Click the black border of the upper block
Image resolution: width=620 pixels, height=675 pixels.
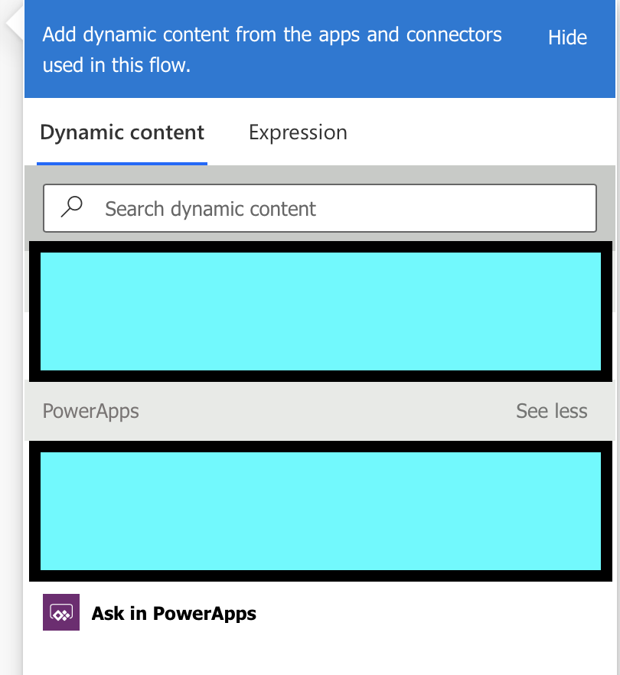click(x=320, y=246)
